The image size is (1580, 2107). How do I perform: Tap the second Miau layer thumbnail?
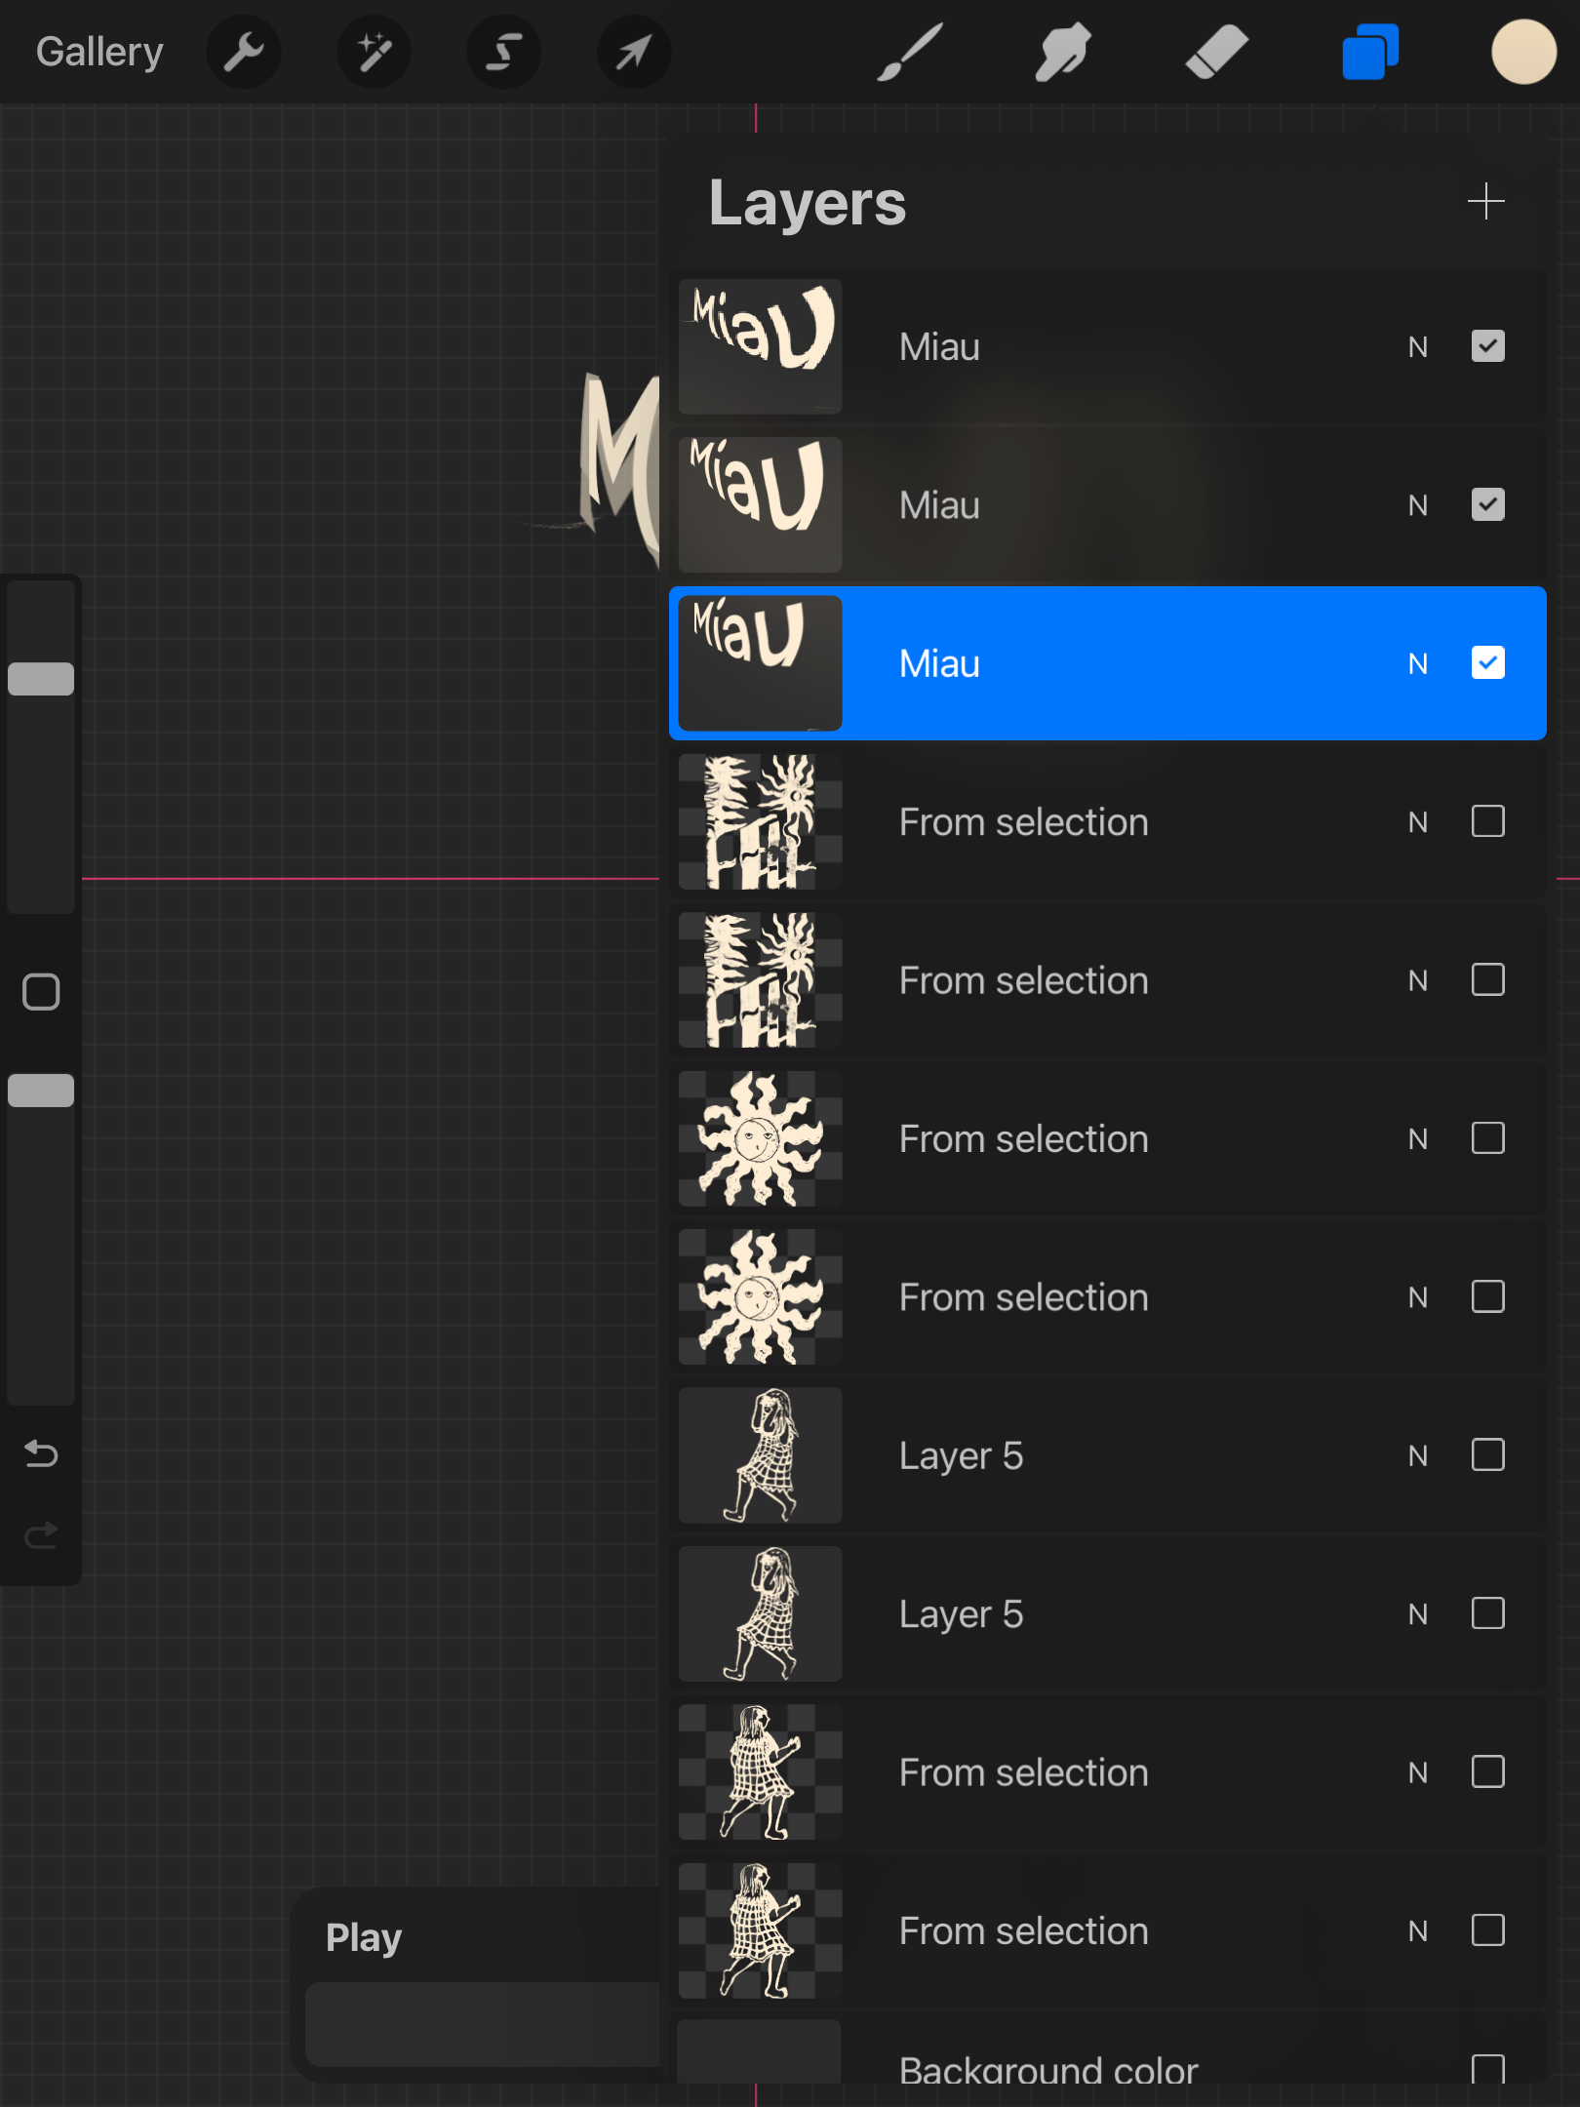[x=760, y=505]
